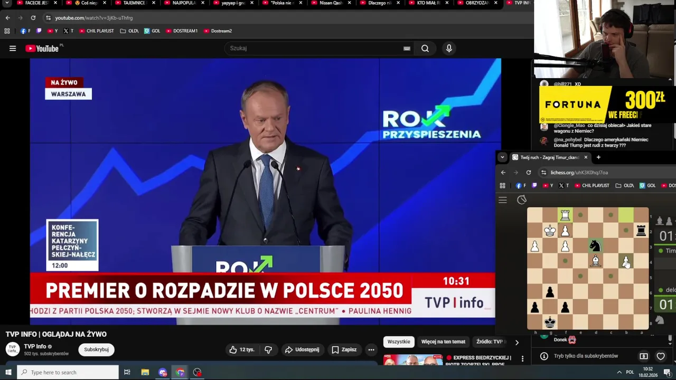Close the yapyap i gno tab
This screenshot has height=380, width=676.
(x=251, y=3)
